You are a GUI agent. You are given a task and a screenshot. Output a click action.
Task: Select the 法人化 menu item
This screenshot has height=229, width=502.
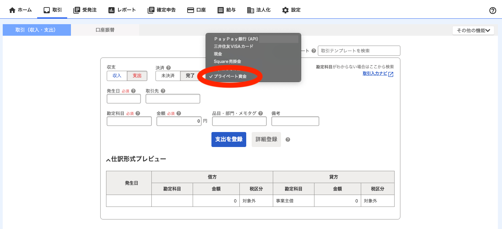pos(259,10)
